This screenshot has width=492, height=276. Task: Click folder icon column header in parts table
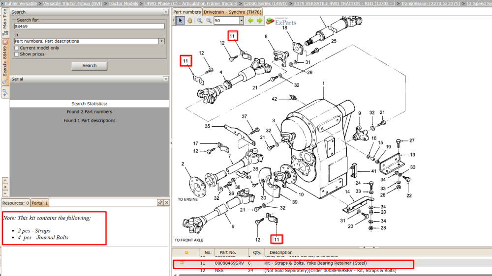click(186, 252)
